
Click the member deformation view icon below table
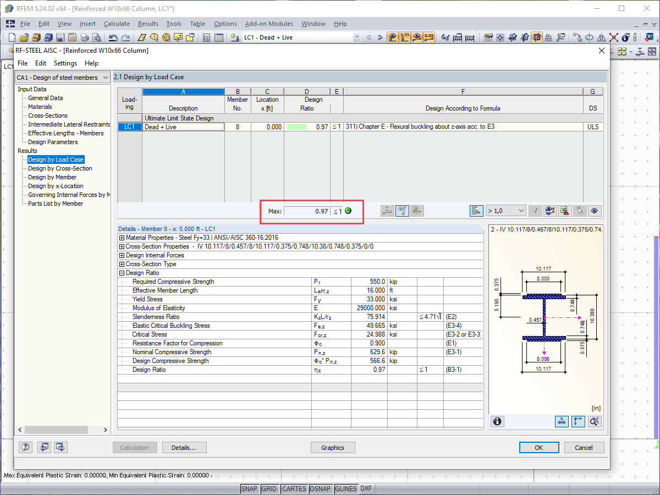[x=417, y=211]
